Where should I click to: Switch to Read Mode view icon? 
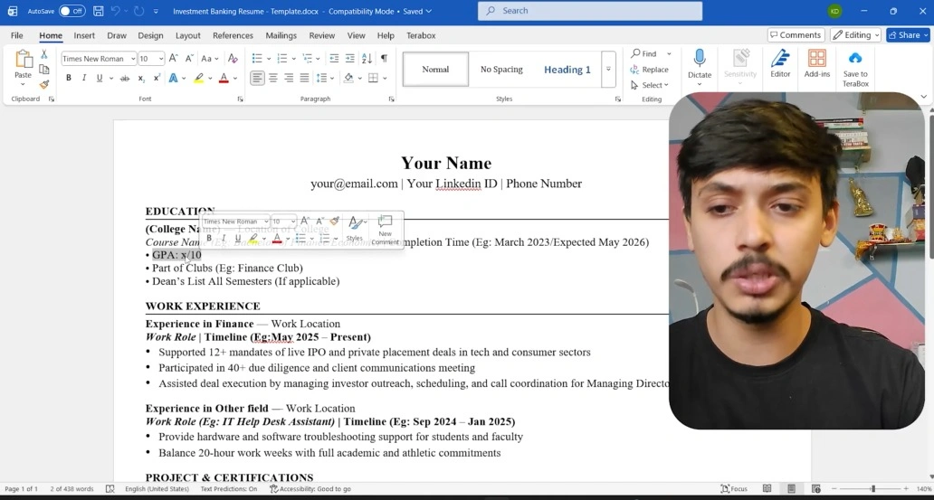[x=767, y=488]
